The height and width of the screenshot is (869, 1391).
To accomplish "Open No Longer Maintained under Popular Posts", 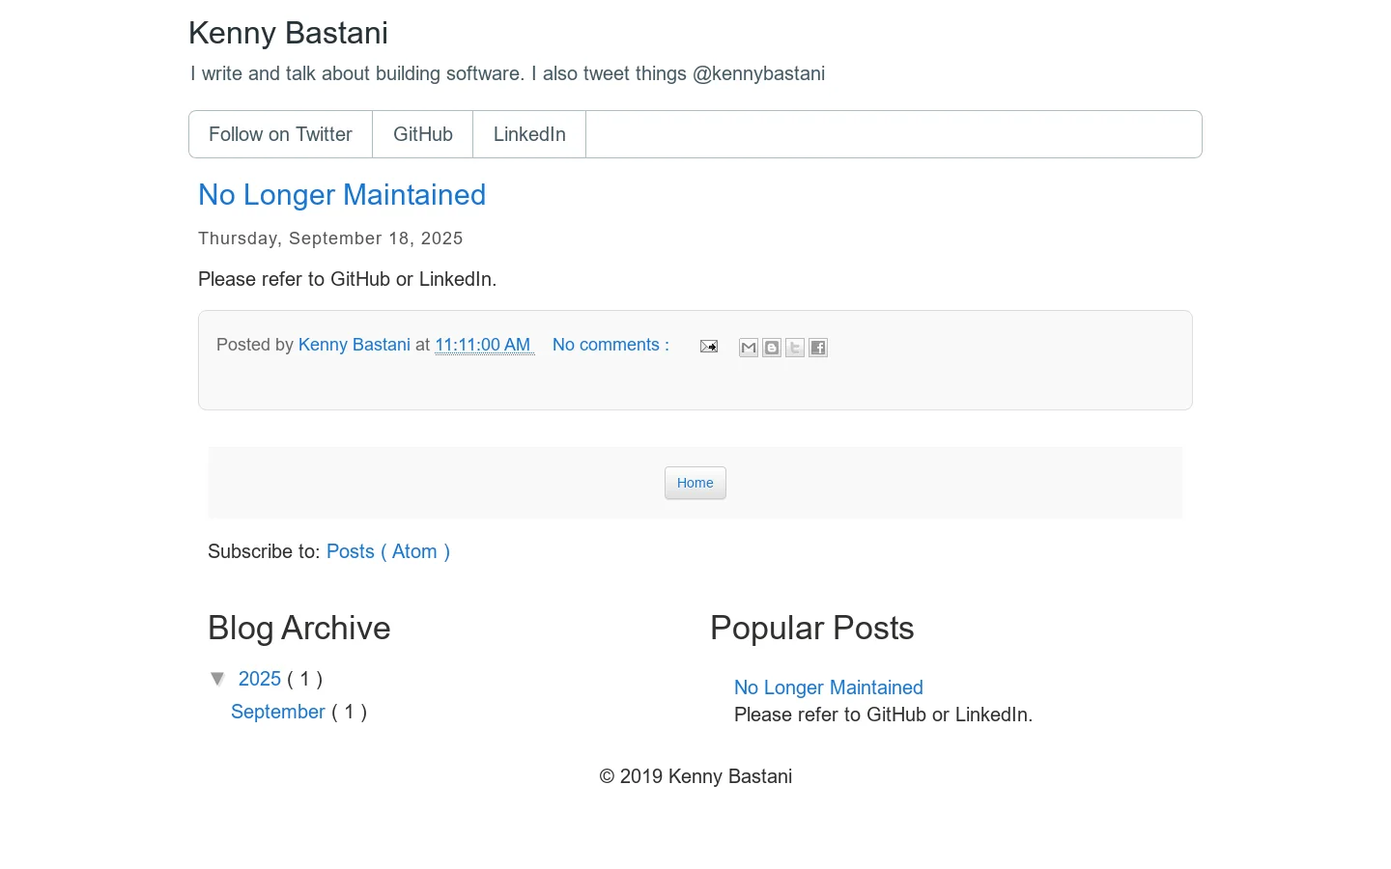I will click(x=829, y=687).
